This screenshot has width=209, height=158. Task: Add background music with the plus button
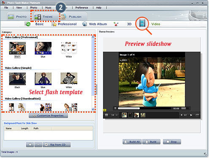click(30, 144)
